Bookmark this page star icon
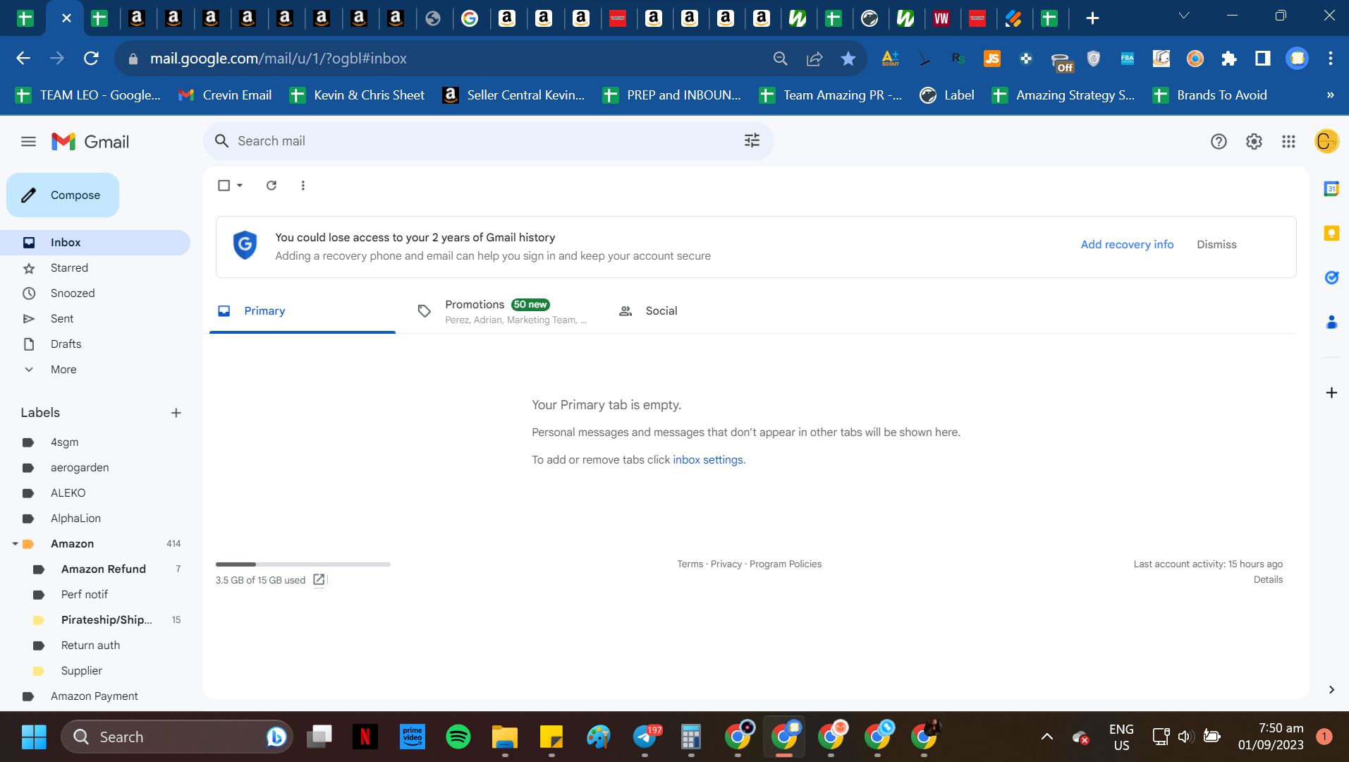The image size is (1349, 762). pyautogui.click(x=848, y=59)
